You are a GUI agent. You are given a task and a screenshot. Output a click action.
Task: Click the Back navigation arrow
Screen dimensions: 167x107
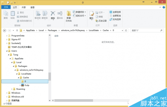pyautogui.click(x=4, y=30)
